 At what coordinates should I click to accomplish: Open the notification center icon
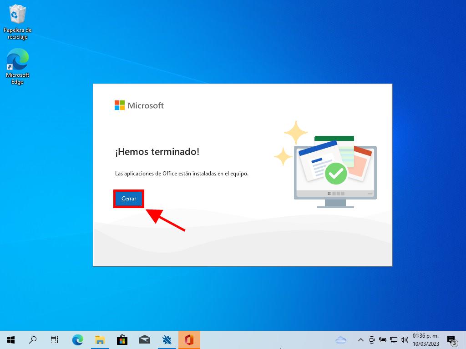pyautogui.click(x=451, y=340)
